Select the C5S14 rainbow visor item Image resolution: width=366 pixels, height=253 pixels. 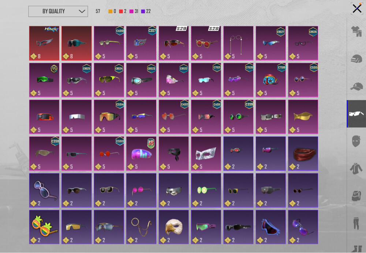[x=109, y=117]
